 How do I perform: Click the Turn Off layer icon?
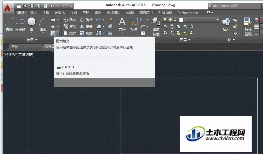tap(165, 26)
